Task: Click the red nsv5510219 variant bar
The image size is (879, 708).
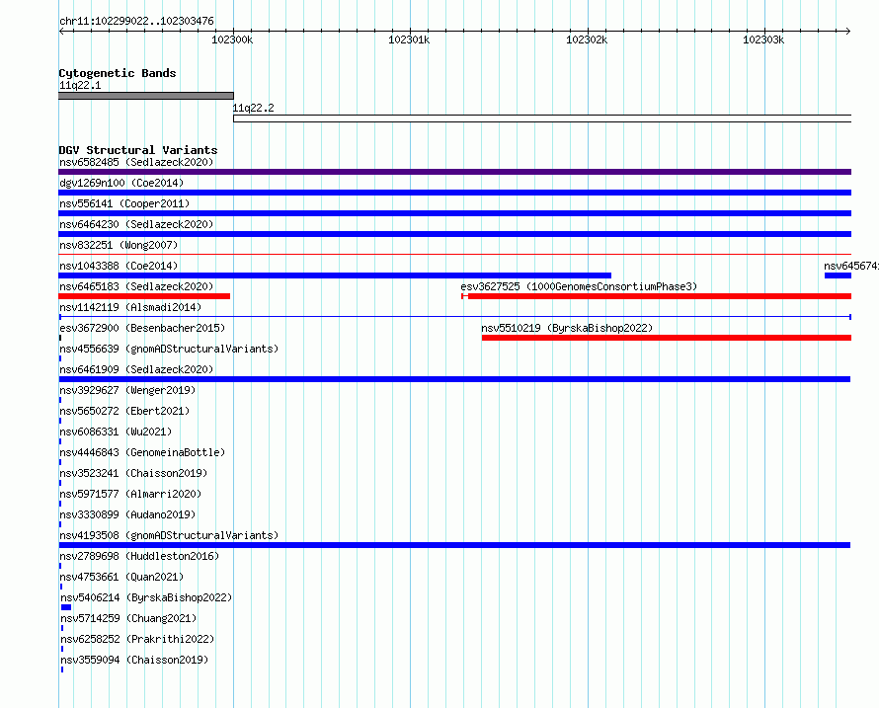Action: (667, 338)
